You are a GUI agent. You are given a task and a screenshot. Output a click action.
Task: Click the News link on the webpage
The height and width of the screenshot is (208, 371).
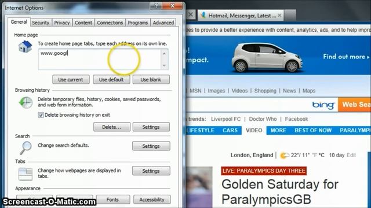tap(289, 91)
